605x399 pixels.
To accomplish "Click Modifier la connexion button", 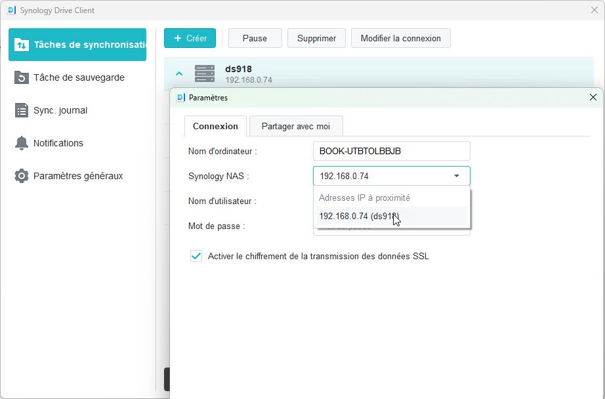I will tap(400, 38).
